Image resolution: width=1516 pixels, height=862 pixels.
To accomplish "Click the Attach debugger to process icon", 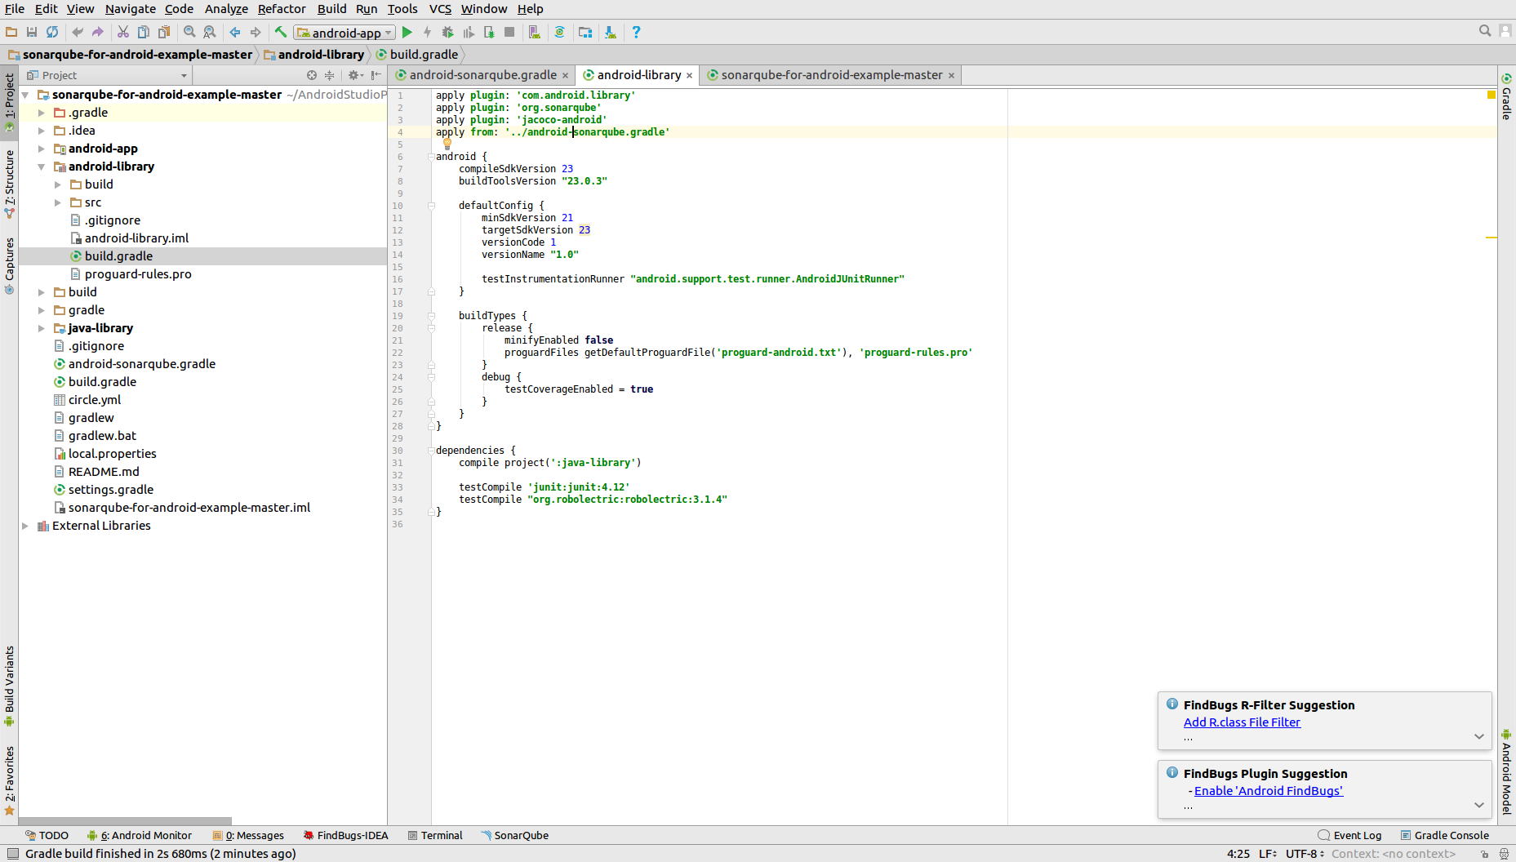I will pos(489,32).
